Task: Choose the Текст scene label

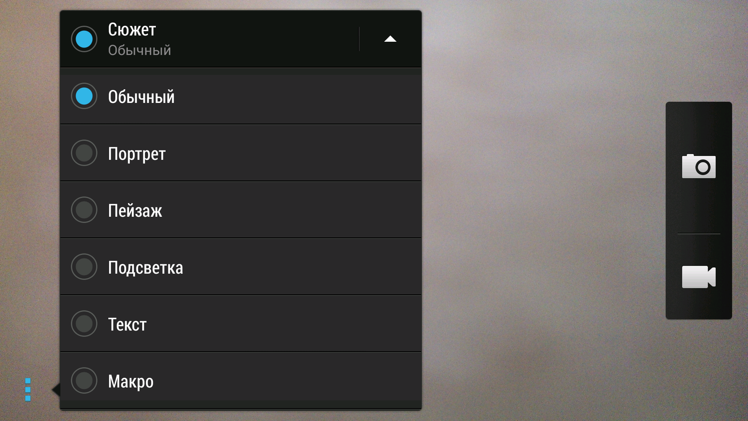Action: point(127,325)
